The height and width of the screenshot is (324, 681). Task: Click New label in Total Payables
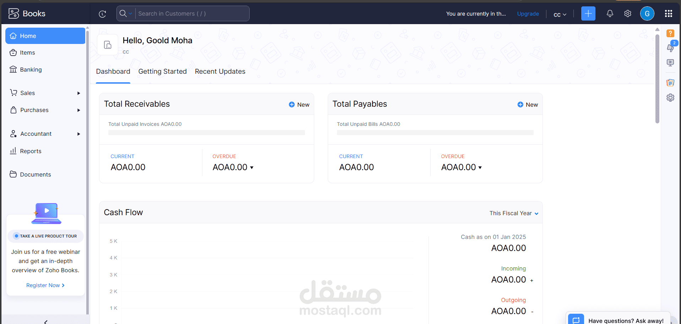coord(532,105)
